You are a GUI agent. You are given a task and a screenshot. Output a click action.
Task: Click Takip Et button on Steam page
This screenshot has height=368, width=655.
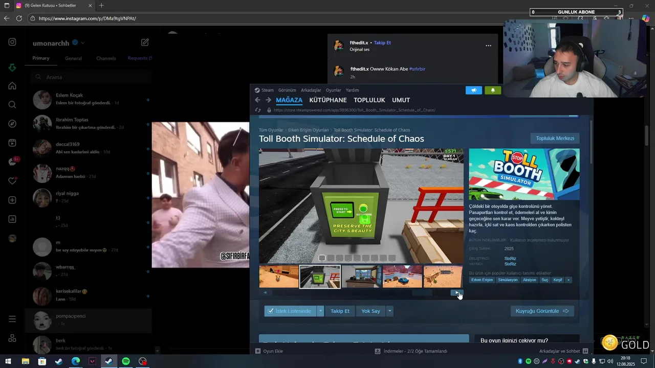tap(340, 311)
